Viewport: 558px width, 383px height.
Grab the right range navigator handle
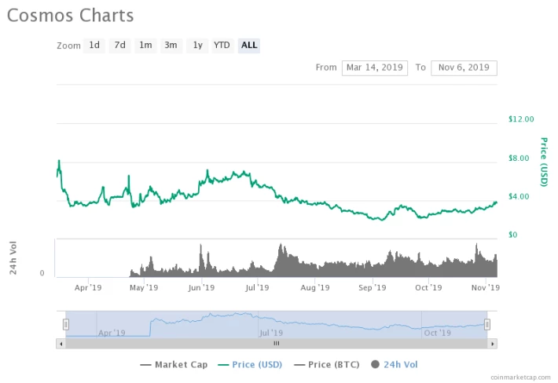click(x=487, y=324)
